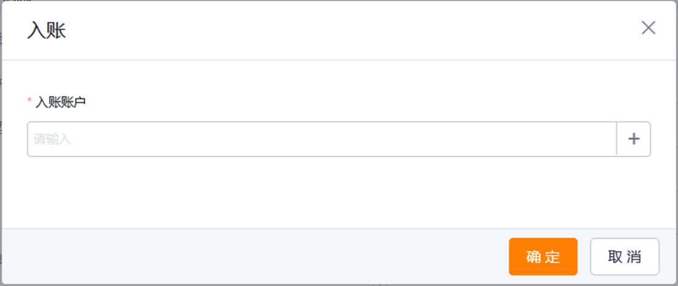Viewport: 678px width, 286px height.
Task: Click the empty body area below the input
Action: (x=339, y=192)
